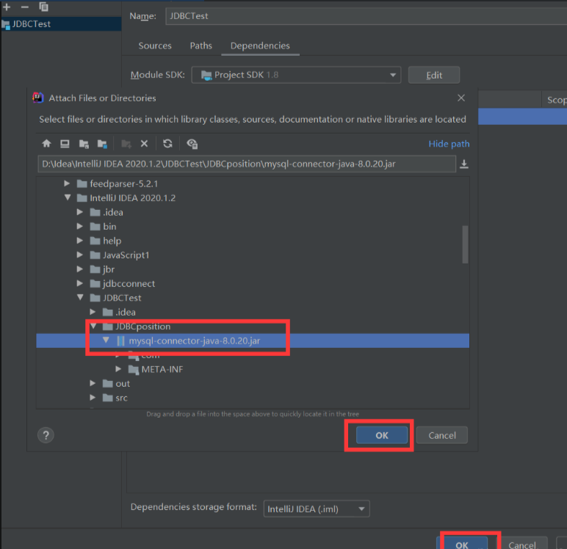Expand the META-INF folder
Image resolution: width=567 pixels, height=549 pixels.
[x=118, y=369]
